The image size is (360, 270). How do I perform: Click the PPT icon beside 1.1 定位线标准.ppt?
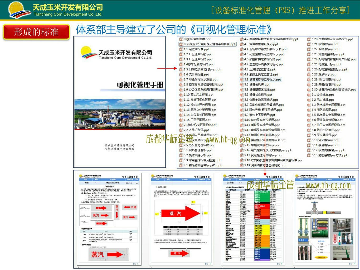point(181,49)
